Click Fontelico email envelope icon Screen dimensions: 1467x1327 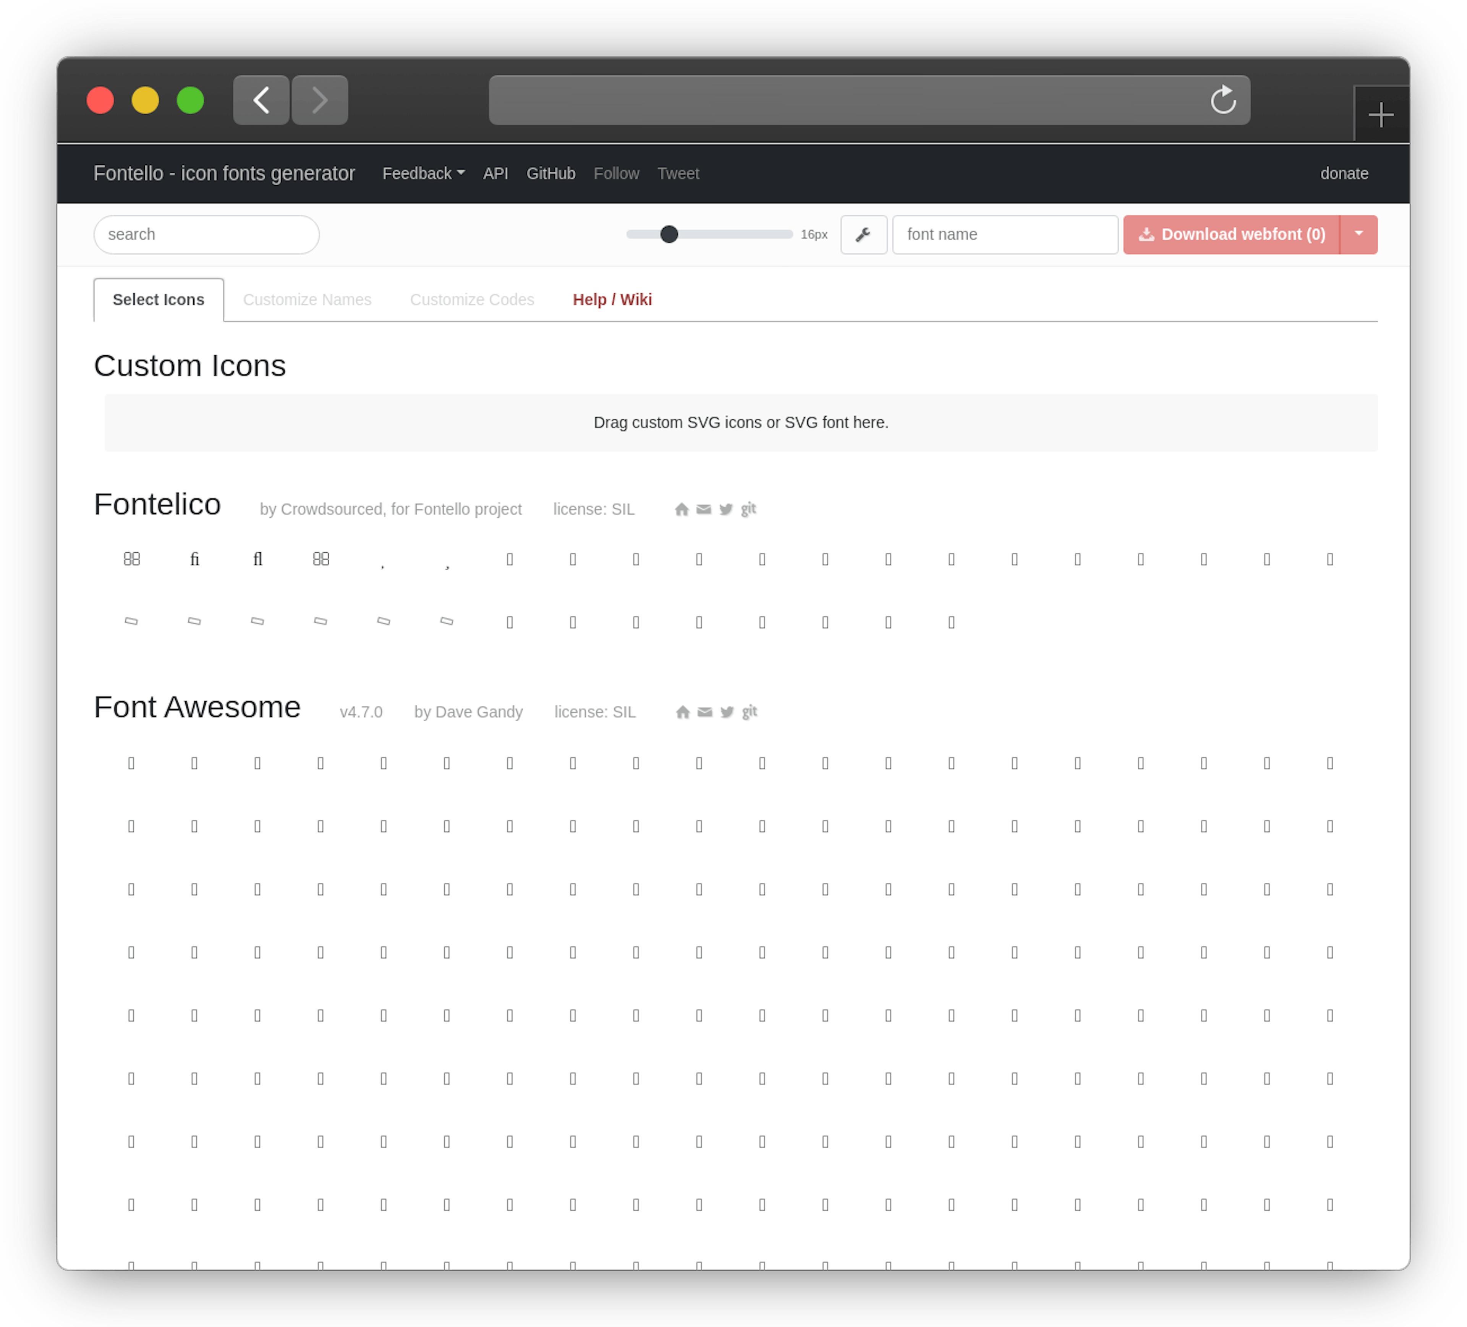coord(704,509)
